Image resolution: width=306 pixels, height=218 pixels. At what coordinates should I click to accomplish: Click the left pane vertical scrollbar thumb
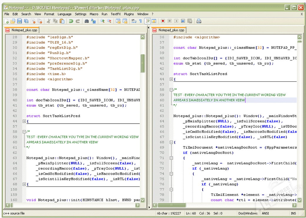tap(143, 63)
